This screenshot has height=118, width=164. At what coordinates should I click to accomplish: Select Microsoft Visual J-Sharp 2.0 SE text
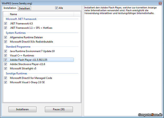tap(27, 82)
